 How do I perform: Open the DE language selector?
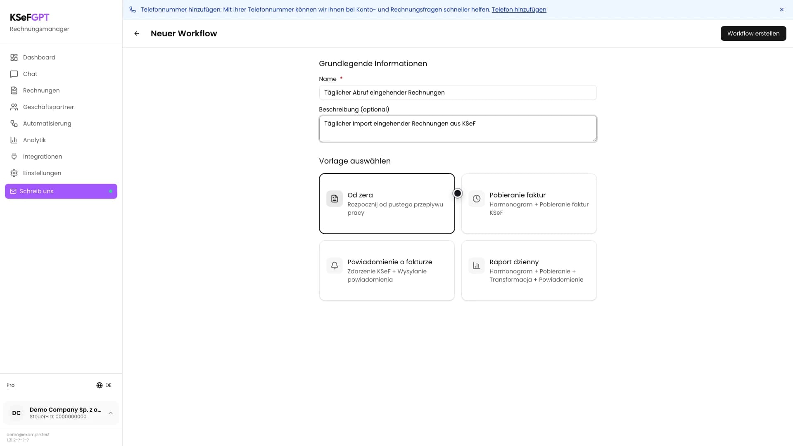pos(104,385)
